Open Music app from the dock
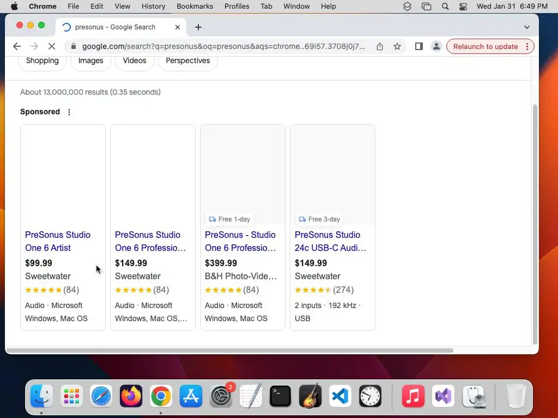 [413, 396]
